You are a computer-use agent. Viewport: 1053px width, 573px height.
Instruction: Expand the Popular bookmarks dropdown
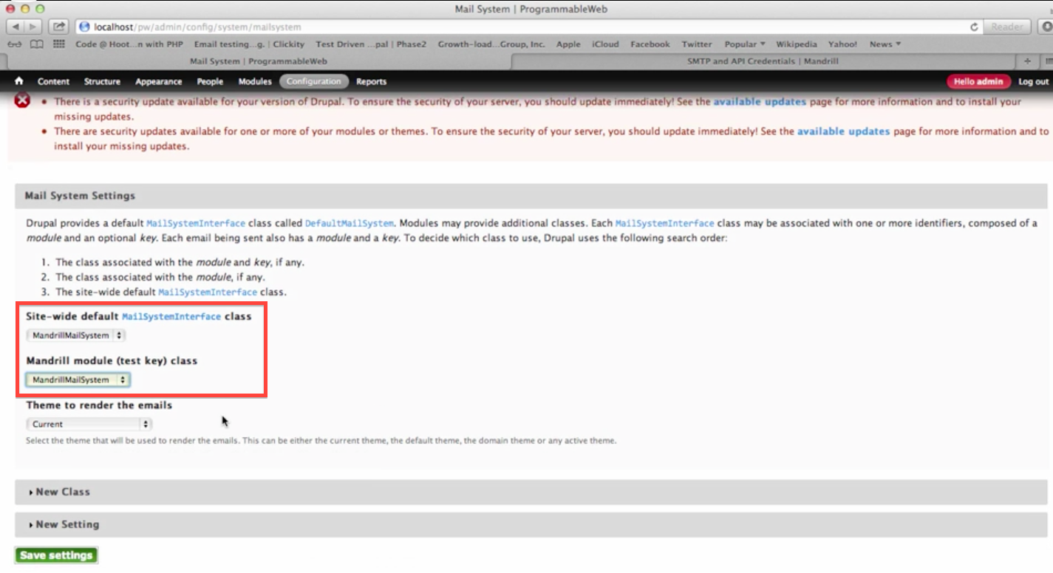pyautogui.click(x=745, y=44)
